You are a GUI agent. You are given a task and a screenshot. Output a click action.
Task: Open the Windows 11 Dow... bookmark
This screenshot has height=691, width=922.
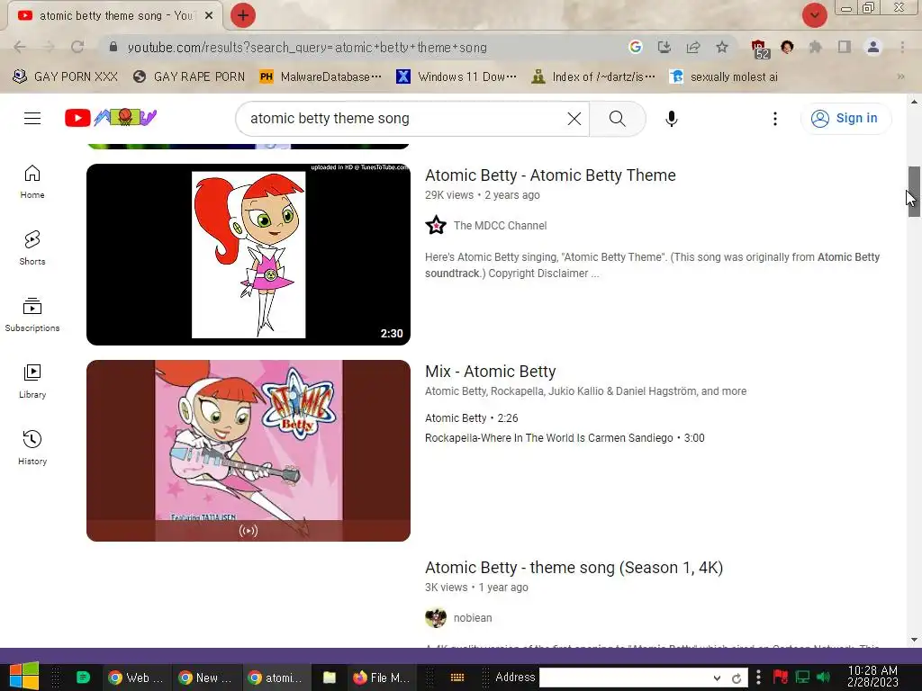click(456, 76)
